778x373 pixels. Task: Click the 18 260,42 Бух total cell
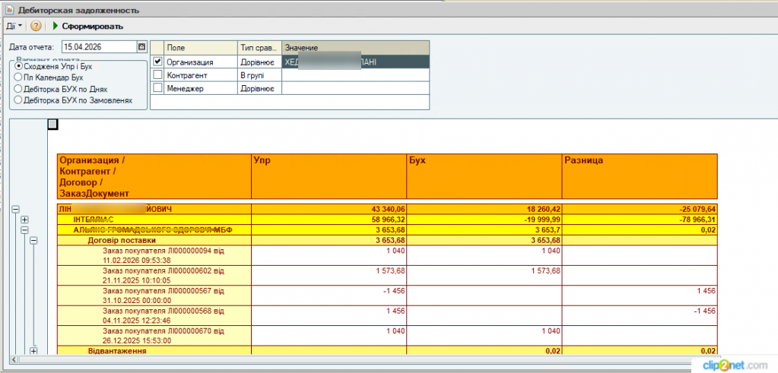pos(484,210)
